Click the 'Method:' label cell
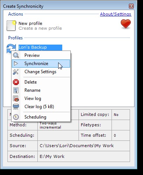Image resolution: width=143 pixels, height=175 pixels. coord(23,125)
